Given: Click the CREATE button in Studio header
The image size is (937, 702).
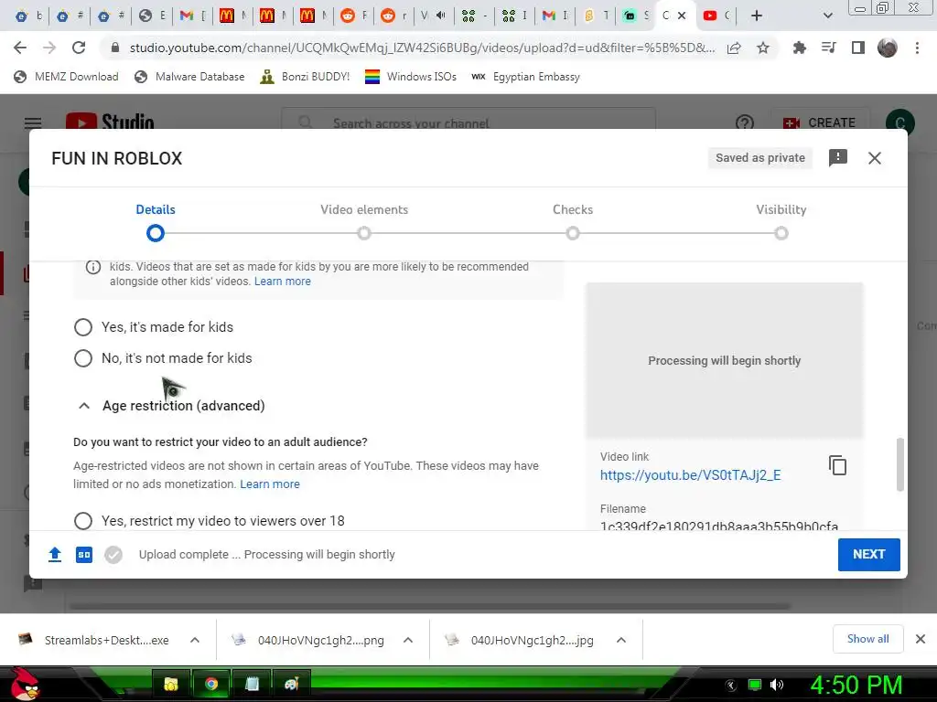Looking at the screenshot, I should pos(820,122).
